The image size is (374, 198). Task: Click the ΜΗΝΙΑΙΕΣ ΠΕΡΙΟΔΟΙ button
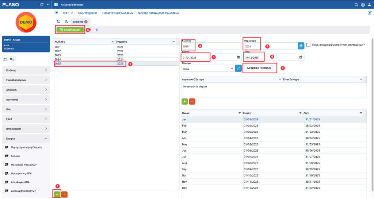pyautogui.click(x=259, y=68)
